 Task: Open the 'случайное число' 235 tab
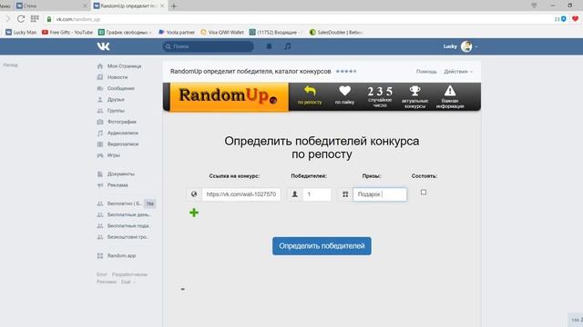pyautogui.click(x=380, y=97)
